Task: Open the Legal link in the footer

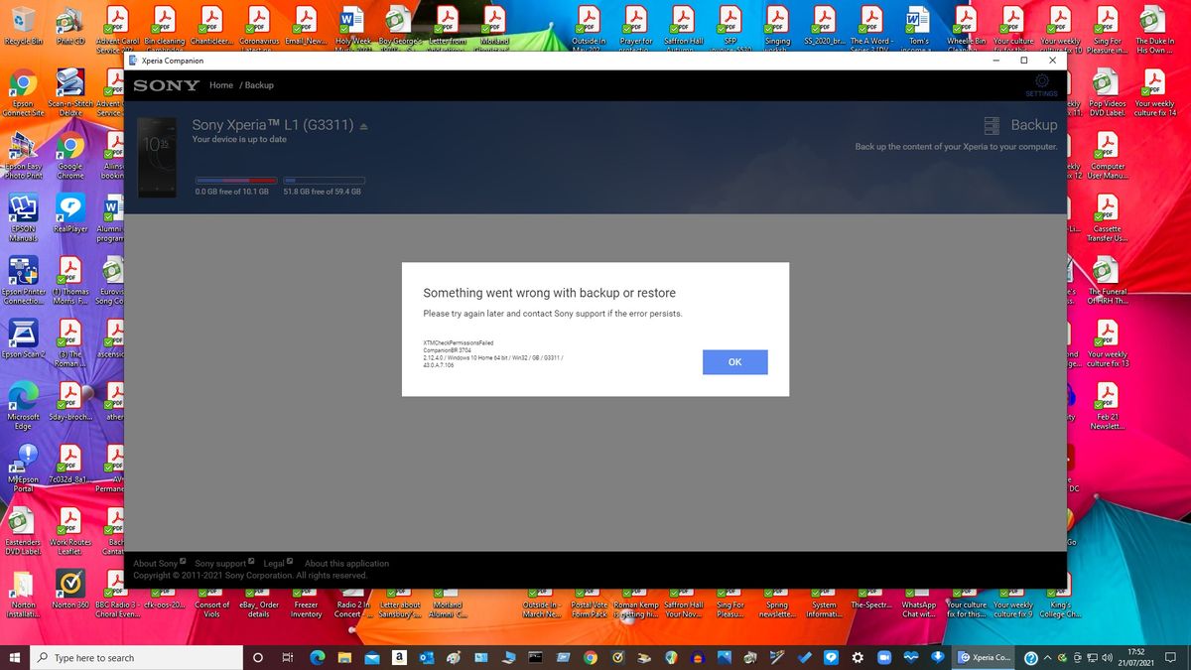Action: (x=272, y=563)
